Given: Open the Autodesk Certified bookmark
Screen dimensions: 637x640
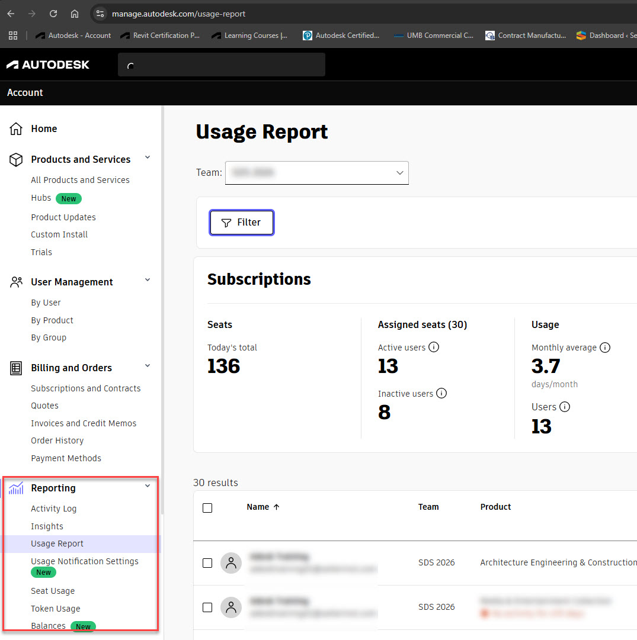Looking at the screenshot, I should tap(341, 36).
